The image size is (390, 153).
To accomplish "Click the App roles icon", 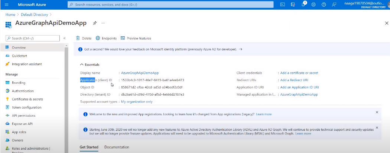I will coord(7,132).
